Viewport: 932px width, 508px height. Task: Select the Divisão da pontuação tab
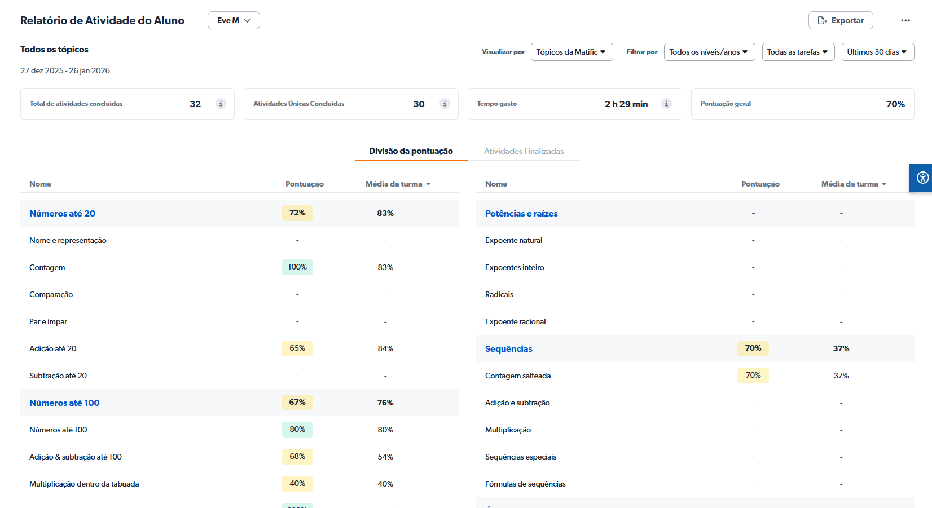coord(411,151)
